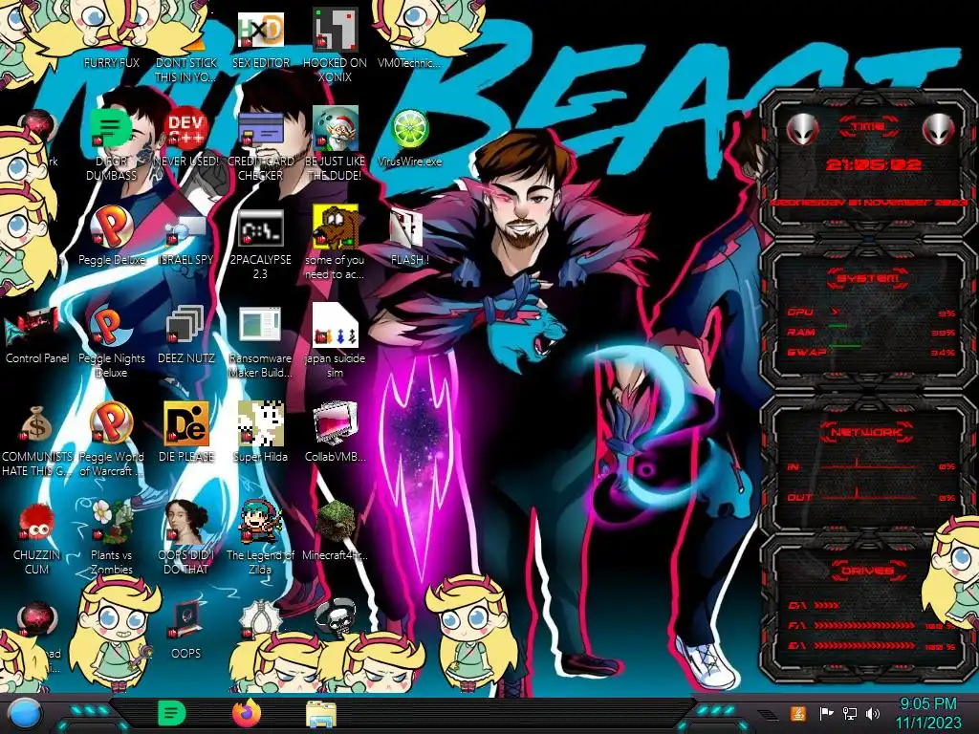Open the CHUZZIN CUM red fuzzy icon
This screenshot has width=979, height=734.
coord(36,522)
